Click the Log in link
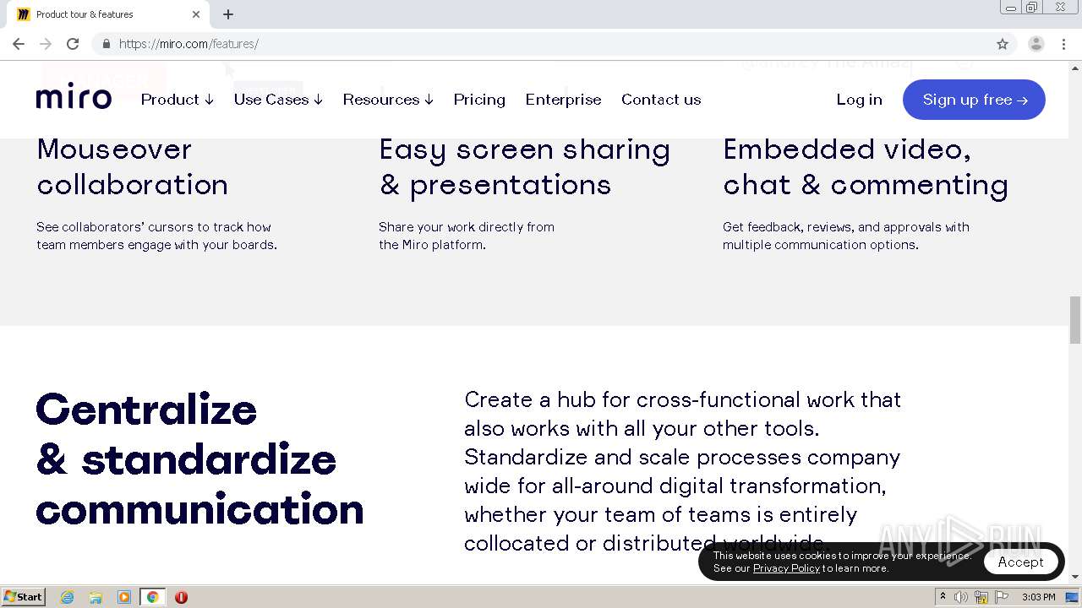 (859, 100)
